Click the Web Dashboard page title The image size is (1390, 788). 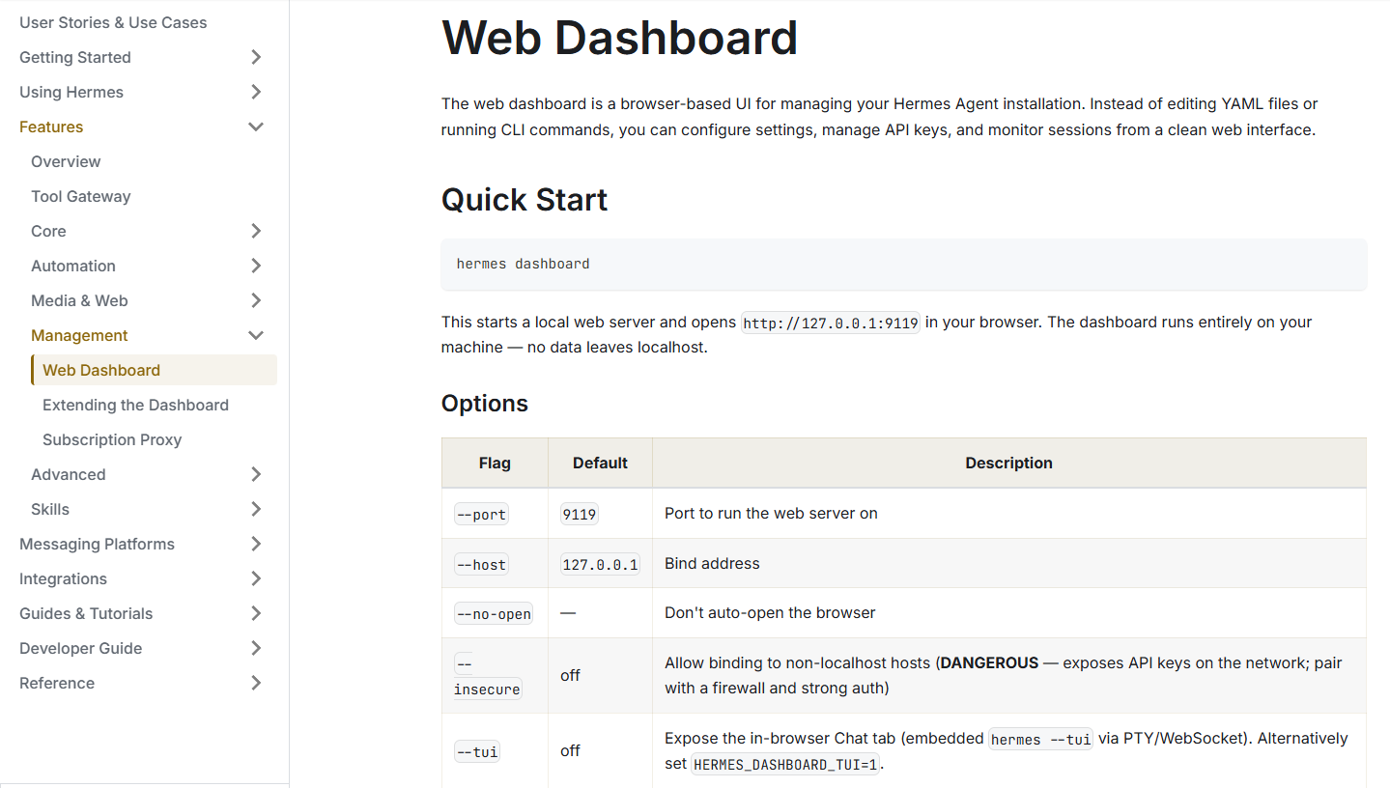point(619,39)
